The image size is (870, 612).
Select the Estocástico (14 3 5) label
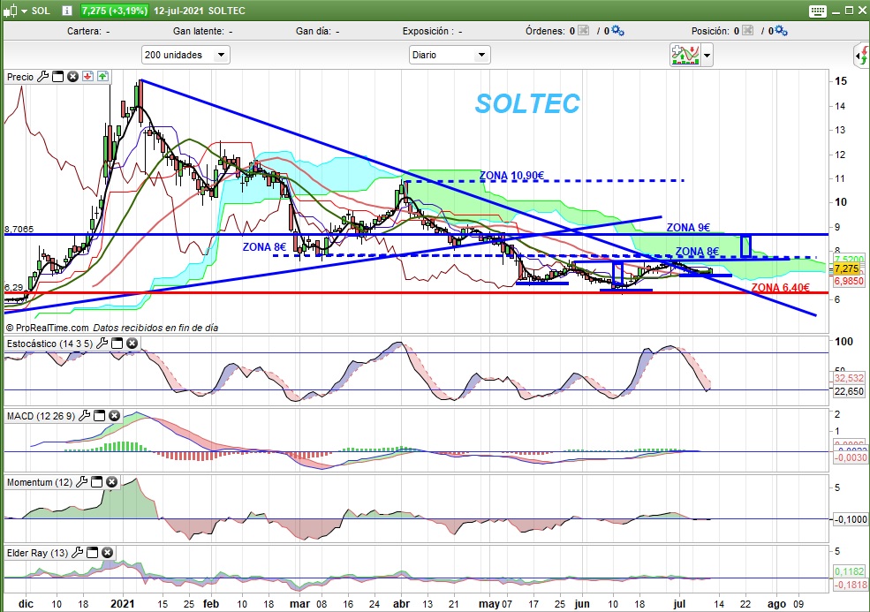click(50, 344)
